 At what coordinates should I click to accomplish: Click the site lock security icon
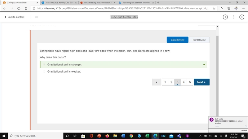34,8
